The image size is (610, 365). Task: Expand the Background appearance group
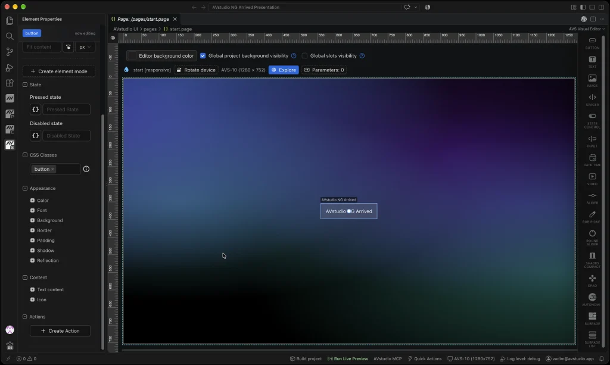(x=32, y=220)
